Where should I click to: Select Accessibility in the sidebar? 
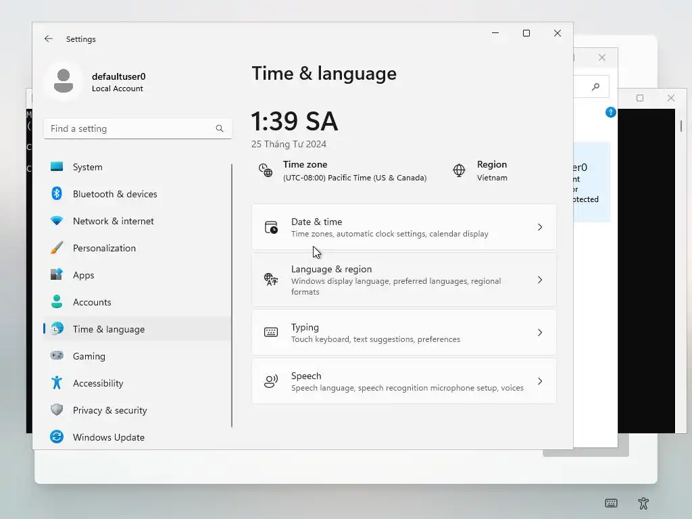click(x=137, y=382)
